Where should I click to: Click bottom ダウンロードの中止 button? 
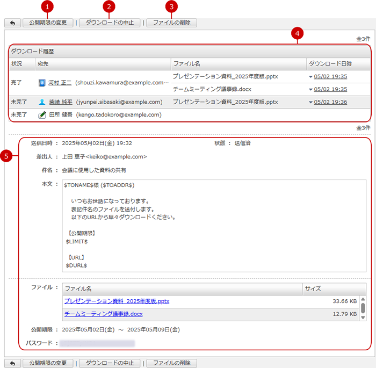pos(110,363)
